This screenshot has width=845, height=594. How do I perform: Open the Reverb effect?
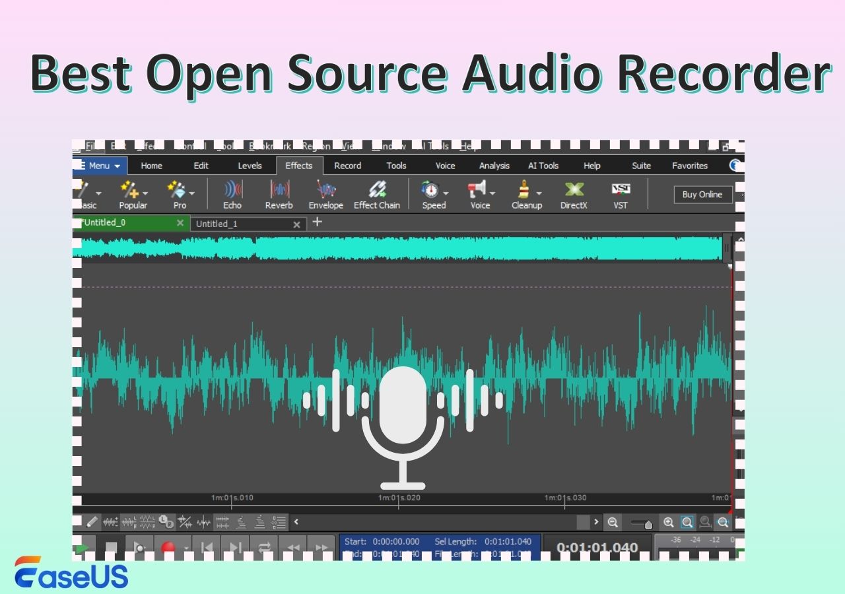point(279,195)
